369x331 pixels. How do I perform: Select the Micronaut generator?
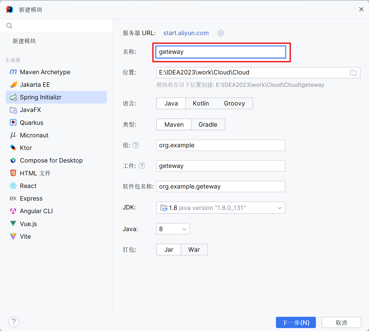point(56,135)
